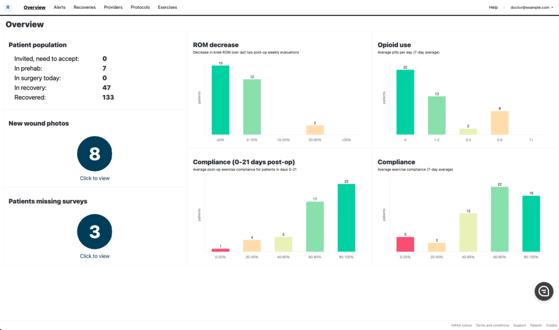Select the ≤0% bar in ROM decrease chart
The width and height of the screenshot is (559, 330).
(220, 101)
